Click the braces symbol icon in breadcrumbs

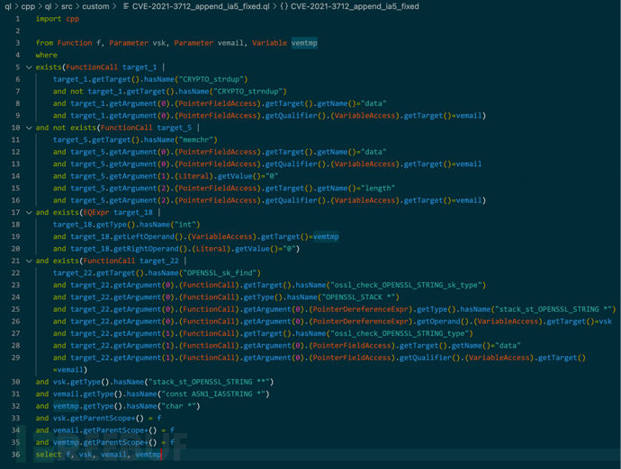[284, 6]
